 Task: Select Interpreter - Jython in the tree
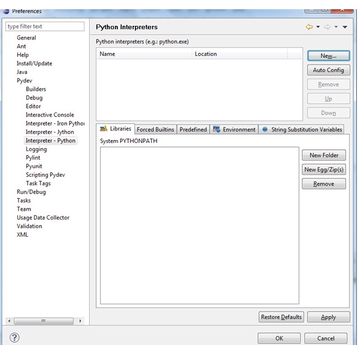coord(50,132)
